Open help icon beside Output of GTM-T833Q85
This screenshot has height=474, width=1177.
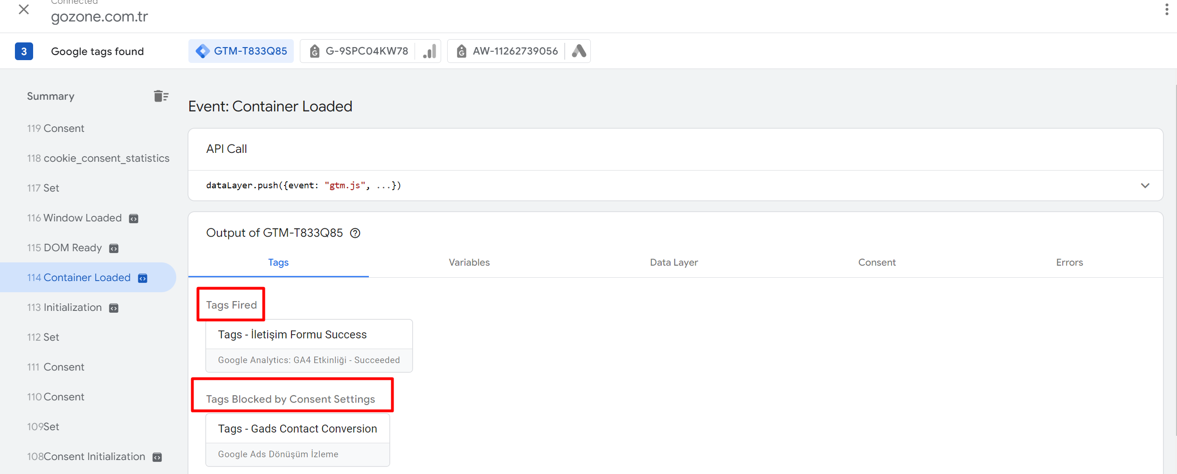(x=355, y=233)
